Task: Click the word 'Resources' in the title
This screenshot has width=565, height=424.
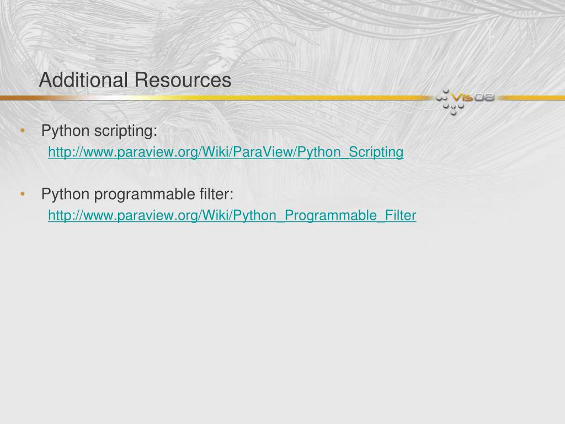Action: (x=183, y=79)
